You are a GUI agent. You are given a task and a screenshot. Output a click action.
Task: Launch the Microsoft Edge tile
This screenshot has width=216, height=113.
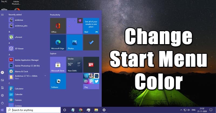tap(58, 43)
